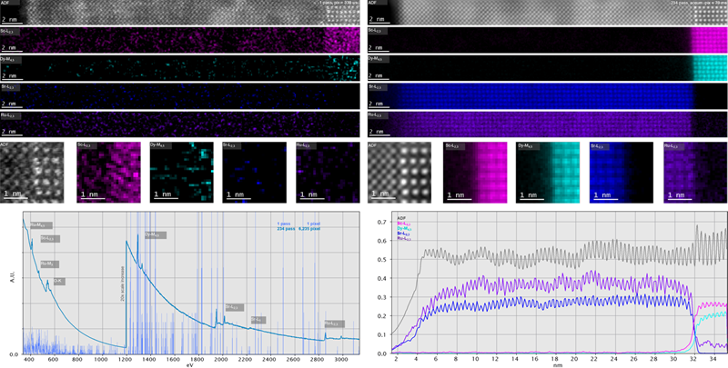Click the Sc-L2,3 edge label in spectrum
The image size is (728, 368).
[x=50, y=239]
